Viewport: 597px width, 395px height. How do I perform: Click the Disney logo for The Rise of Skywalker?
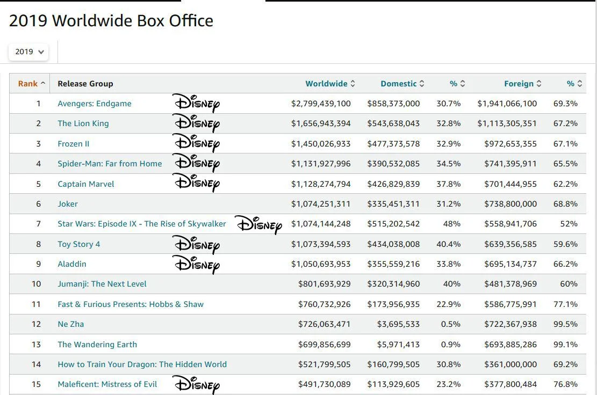[258, 225]
